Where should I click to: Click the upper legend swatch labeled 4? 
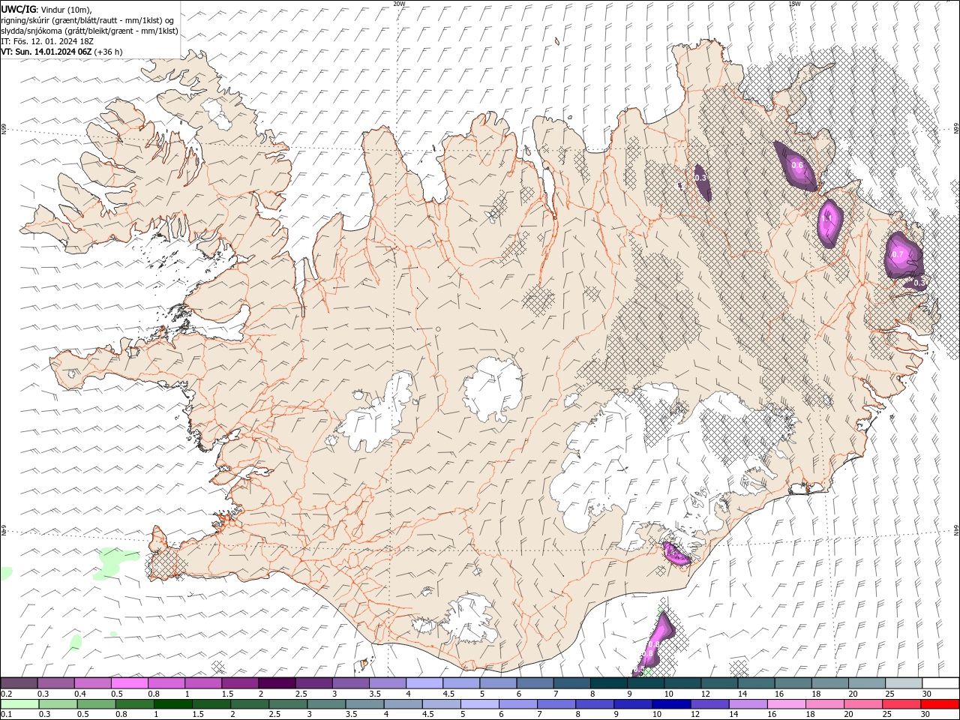[x=424, y=683]
